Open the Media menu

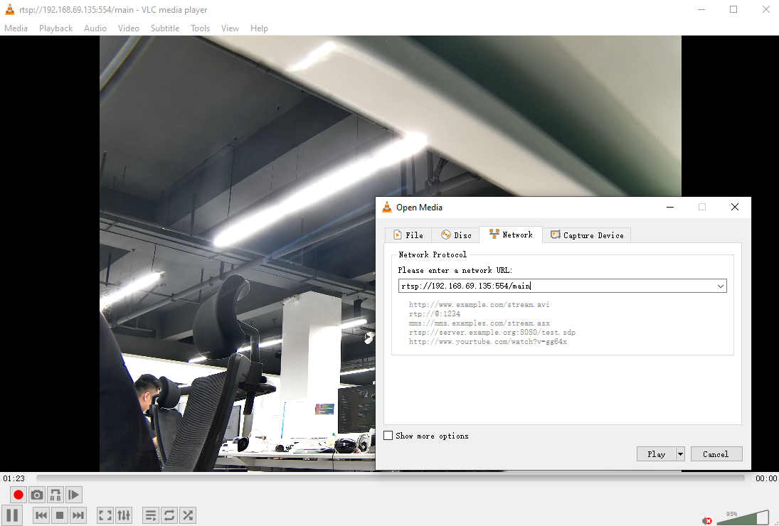tap(16, 28)
